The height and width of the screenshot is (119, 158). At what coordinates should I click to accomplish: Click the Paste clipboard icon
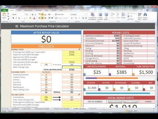coord(4,15)
